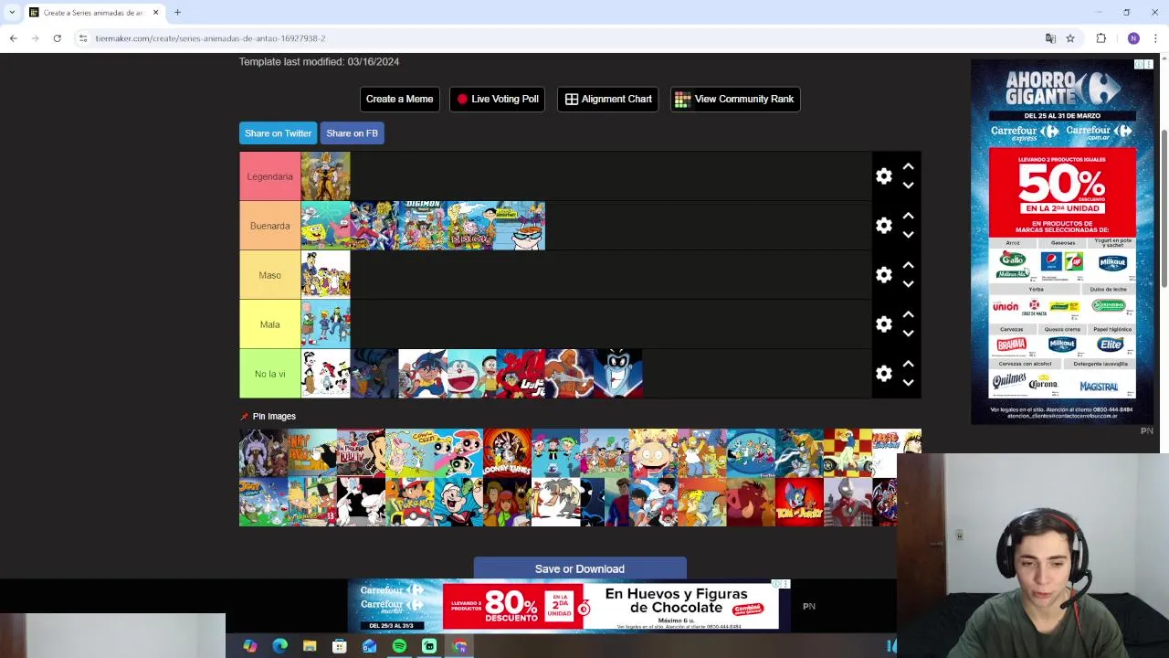The width and height of the screenshot is (1169, 658).
Task: Select Dragon Ball image in Legendaria row
Action: click(325, 176)
